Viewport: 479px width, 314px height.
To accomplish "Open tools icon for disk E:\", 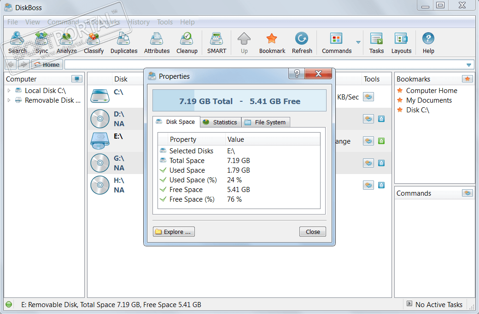I will coord(368,141).
